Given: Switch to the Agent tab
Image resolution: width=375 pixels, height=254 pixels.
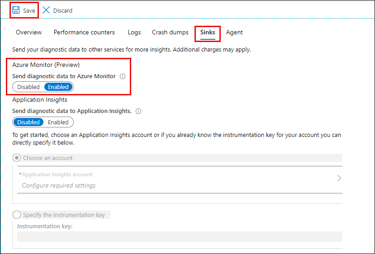Looking at the screenshot, I should [x=234, y=33].
